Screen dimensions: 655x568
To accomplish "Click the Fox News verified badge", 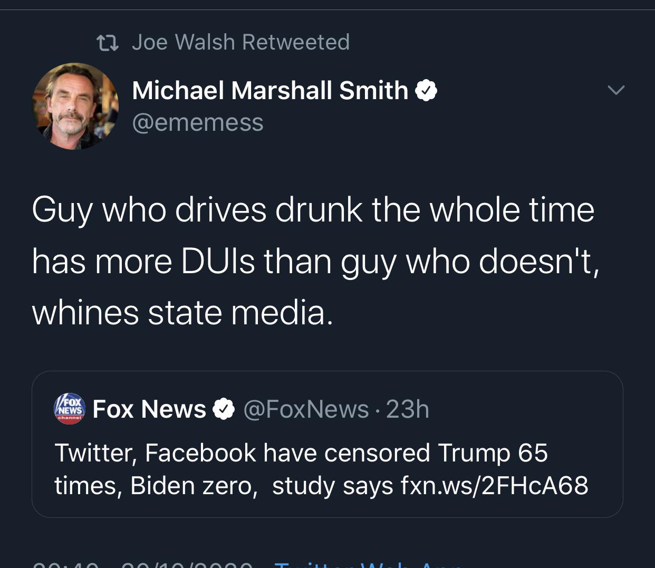I will point(224,409).
